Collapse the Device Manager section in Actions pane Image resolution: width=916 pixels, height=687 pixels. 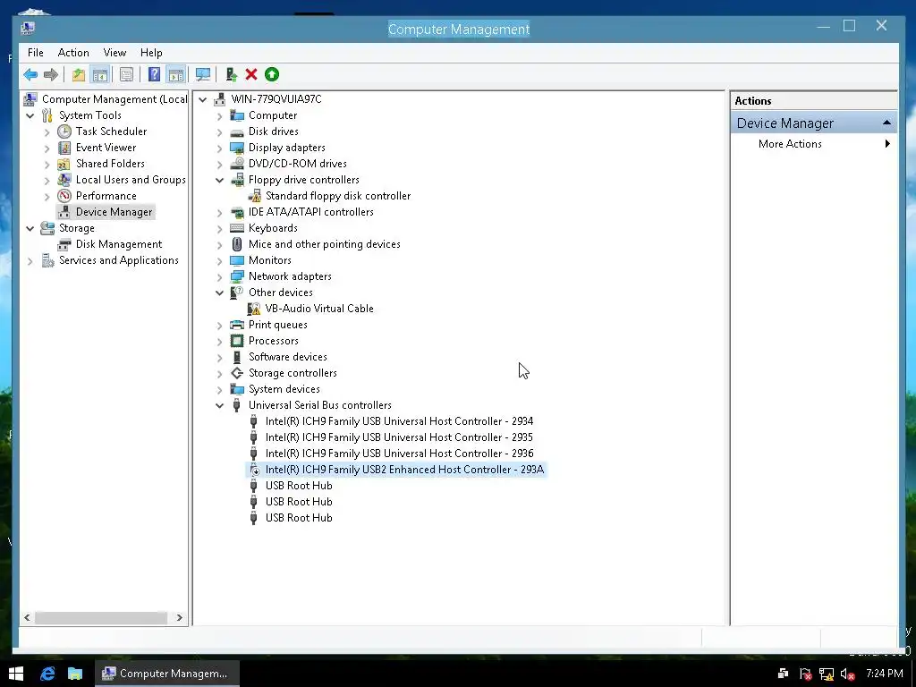(886, 123)
